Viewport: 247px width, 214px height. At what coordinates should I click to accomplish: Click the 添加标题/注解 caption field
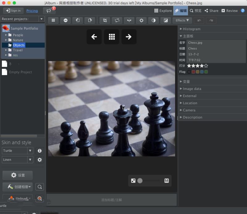[111, 200]
